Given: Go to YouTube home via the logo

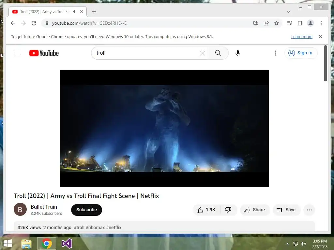Looking at the screenshot, I should pos(44,53).
